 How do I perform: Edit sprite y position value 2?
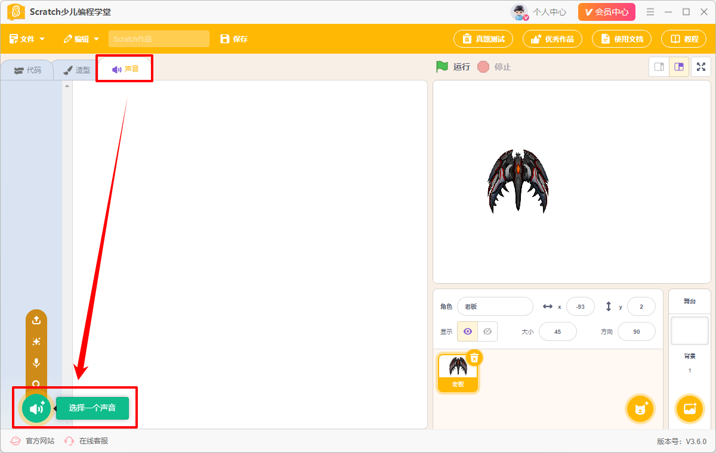(641, 306)
